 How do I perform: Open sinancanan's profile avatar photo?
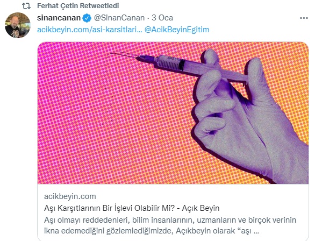point(18,25)
